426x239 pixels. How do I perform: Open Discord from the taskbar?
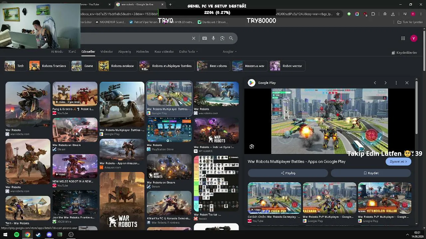pos(49,235)
